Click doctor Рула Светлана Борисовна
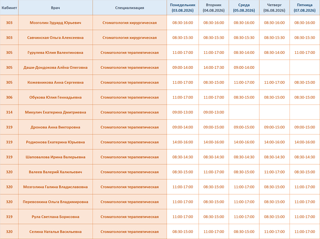This screenshot has height=239, width=320. 56,217
